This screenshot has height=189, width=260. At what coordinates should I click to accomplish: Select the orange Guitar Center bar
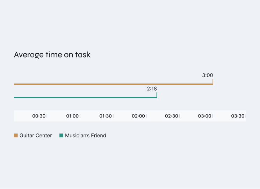[x=113, y=84]
